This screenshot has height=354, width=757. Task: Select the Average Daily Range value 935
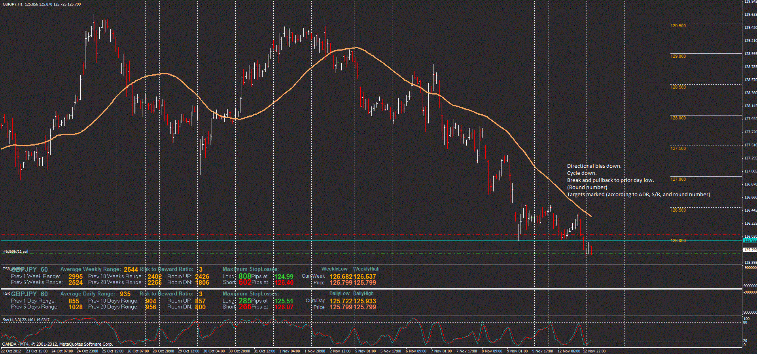pos(125,294)
